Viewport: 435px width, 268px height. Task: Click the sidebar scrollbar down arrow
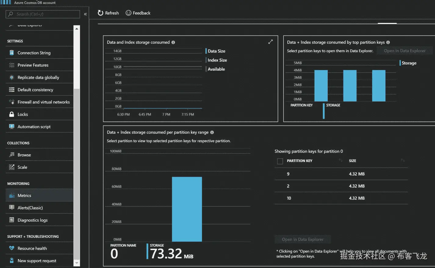click(77, 263)
